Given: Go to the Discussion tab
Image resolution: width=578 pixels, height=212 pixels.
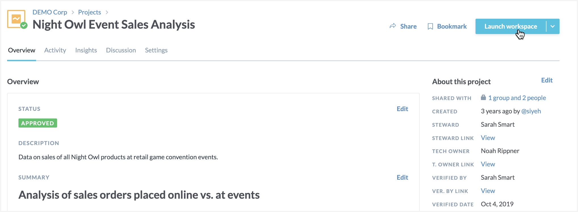Looking at the screenshot, I should point(121,50).
